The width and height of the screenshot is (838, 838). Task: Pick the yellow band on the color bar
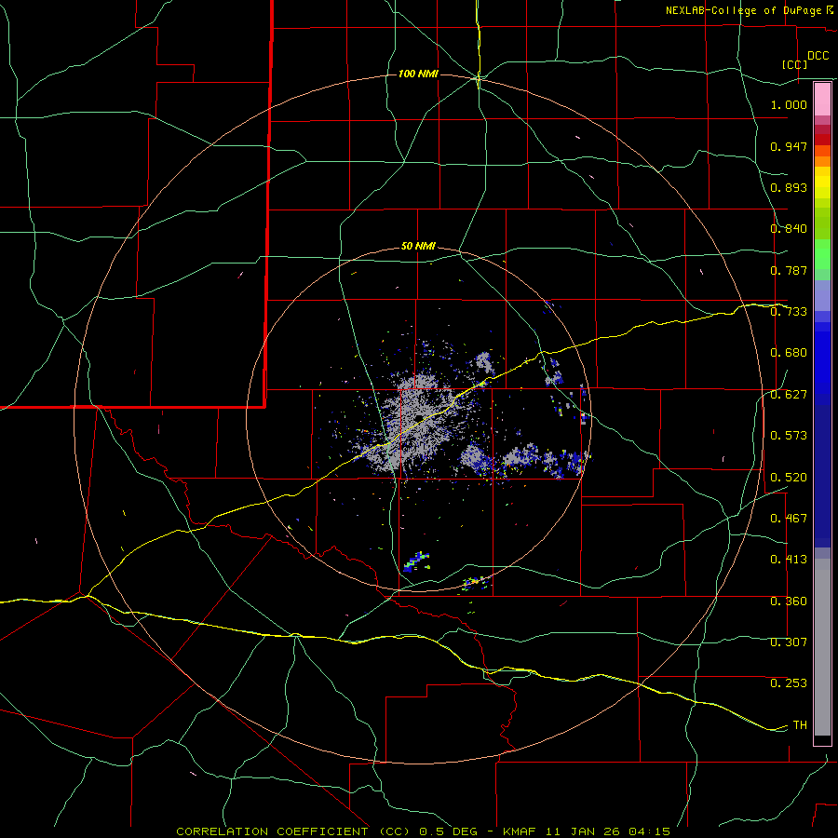[x=822, y=182]
